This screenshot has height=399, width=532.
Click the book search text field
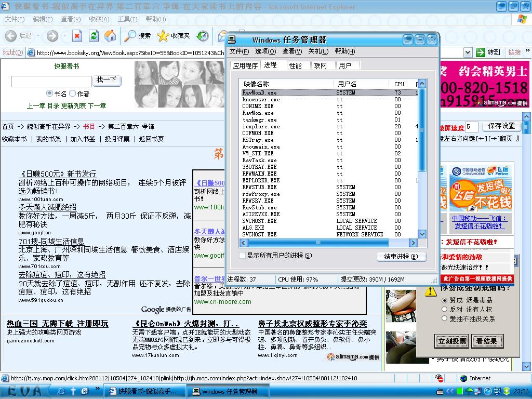click(51, 81)
